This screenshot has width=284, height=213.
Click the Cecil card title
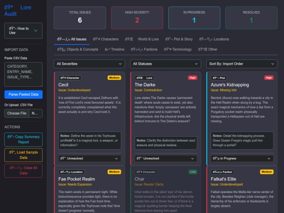[x=63, y=85]
